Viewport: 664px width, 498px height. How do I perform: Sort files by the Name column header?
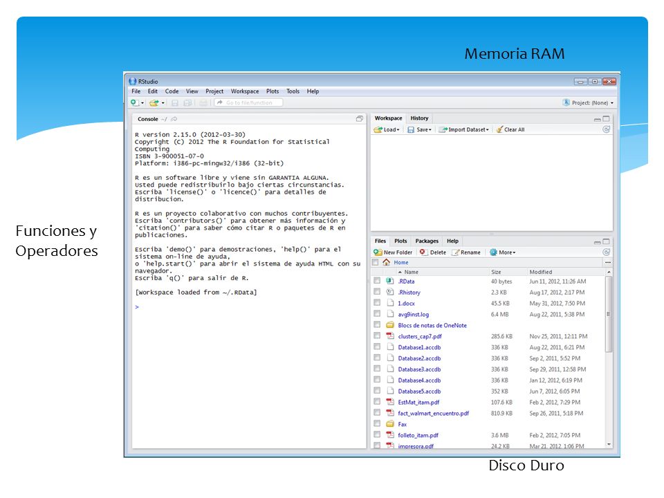click(411, 272)
